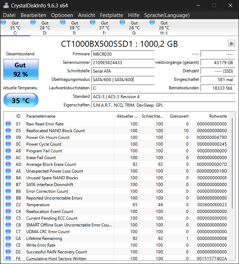Select the Successful RAIN Recovery Count row

(x=116, y=252)
